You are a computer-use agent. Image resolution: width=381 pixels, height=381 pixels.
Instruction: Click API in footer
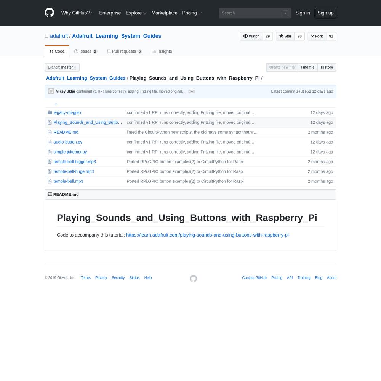(x=290, y=277)
